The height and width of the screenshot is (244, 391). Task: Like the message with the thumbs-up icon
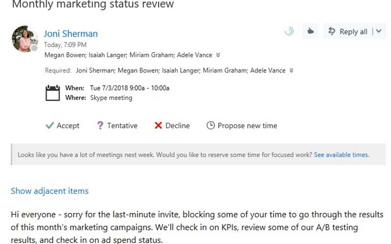[x=310, y=32]
